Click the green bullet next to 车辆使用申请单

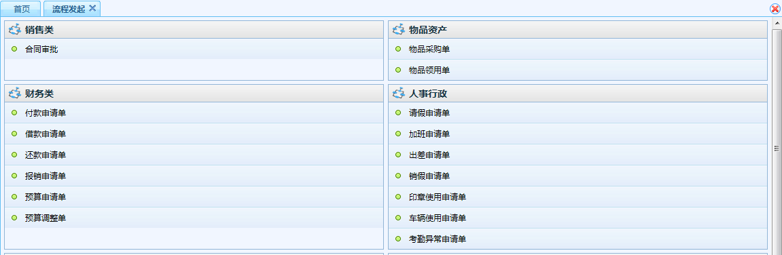click(x=398, y=217)
